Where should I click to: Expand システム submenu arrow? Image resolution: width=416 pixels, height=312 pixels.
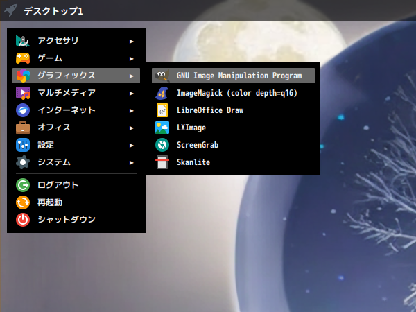click(131, 163)
